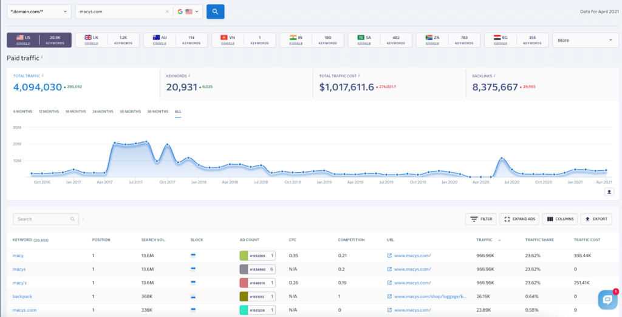Open the Google US search engine dropdown
The width and height of the screenshot is (622, 317).
(x=188, y=12)
